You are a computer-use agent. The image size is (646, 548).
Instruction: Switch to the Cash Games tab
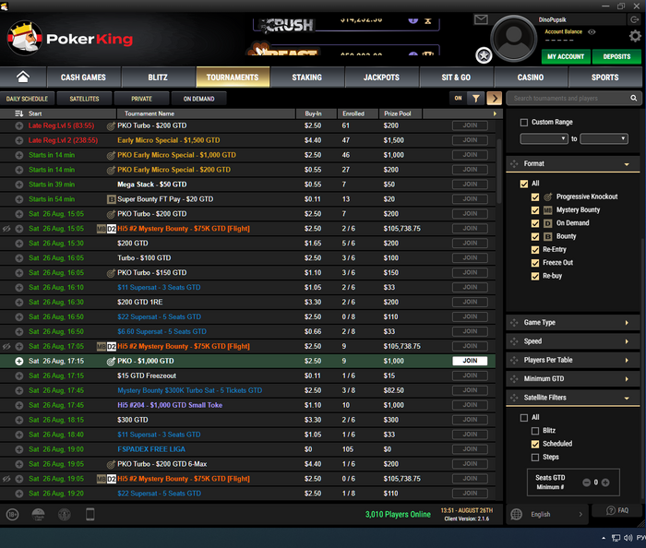click(x=84, y=77)
